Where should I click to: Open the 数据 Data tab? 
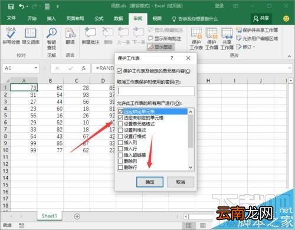tap(119, 18)
